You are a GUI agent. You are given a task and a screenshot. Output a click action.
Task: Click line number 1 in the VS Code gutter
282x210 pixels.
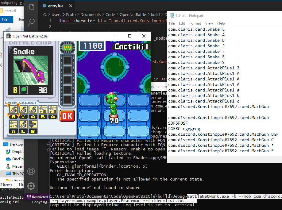(x=50, y=21)
